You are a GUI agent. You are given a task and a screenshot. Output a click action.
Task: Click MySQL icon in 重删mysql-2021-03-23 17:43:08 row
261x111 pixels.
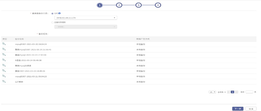click(x=4, y=55)
